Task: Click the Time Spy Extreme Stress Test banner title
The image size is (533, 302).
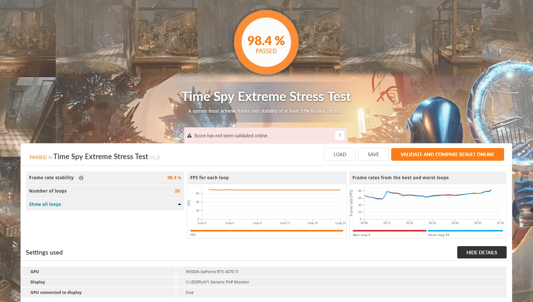Action: click(x=266, y=96)
